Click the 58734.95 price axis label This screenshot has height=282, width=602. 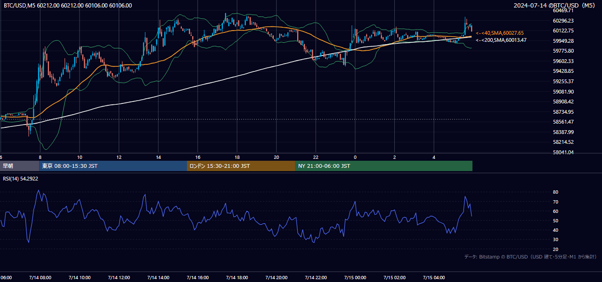[563, 112]
